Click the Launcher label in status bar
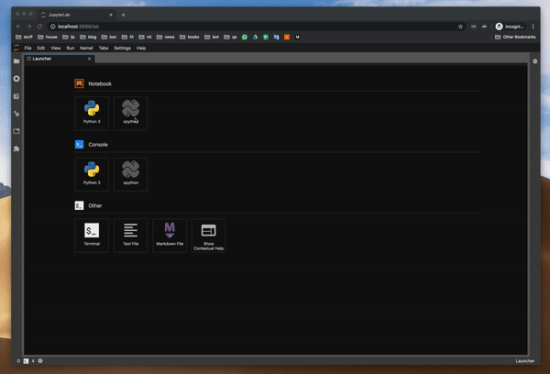Image resolution: width=550 pixels, height=374 pixels. coord(524,360)
